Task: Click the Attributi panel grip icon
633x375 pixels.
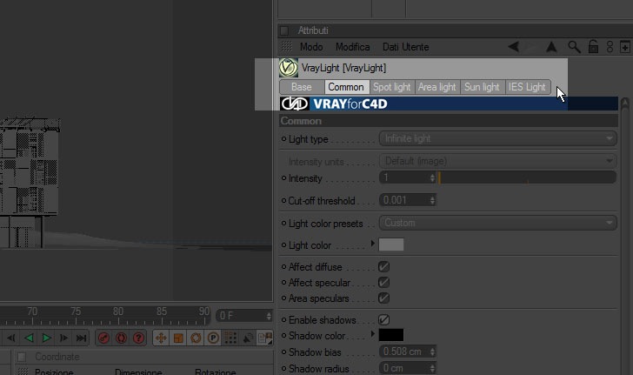Action: point(286,46)
